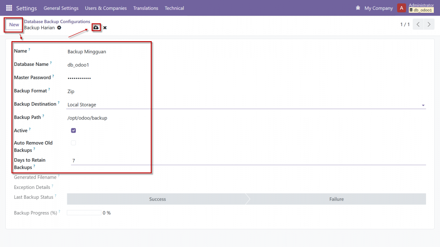440x247 pixels.
Task: Click the Administrator avatar icon
Action: point(402,8)
